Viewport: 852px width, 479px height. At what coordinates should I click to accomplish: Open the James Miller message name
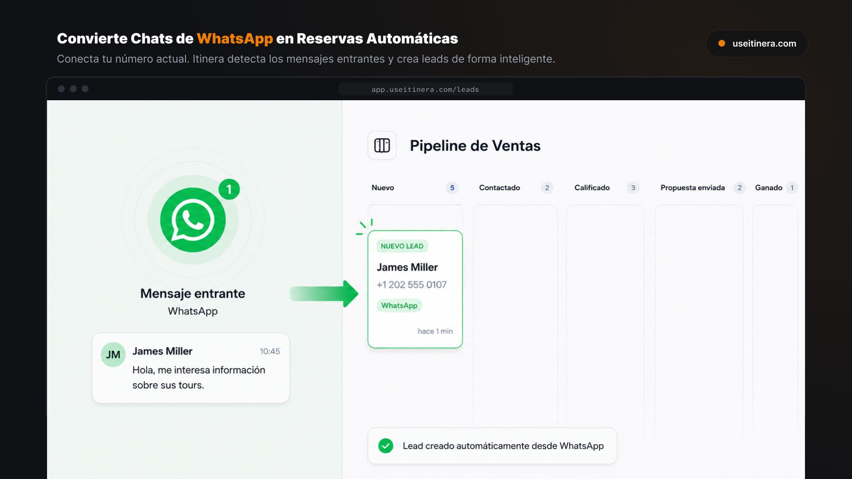tap(162, 351)
